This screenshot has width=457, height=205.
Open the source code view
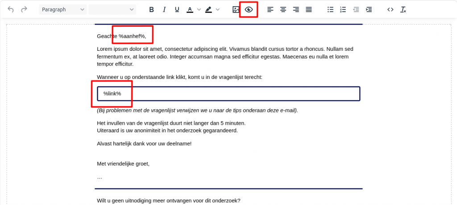(390, 10)
